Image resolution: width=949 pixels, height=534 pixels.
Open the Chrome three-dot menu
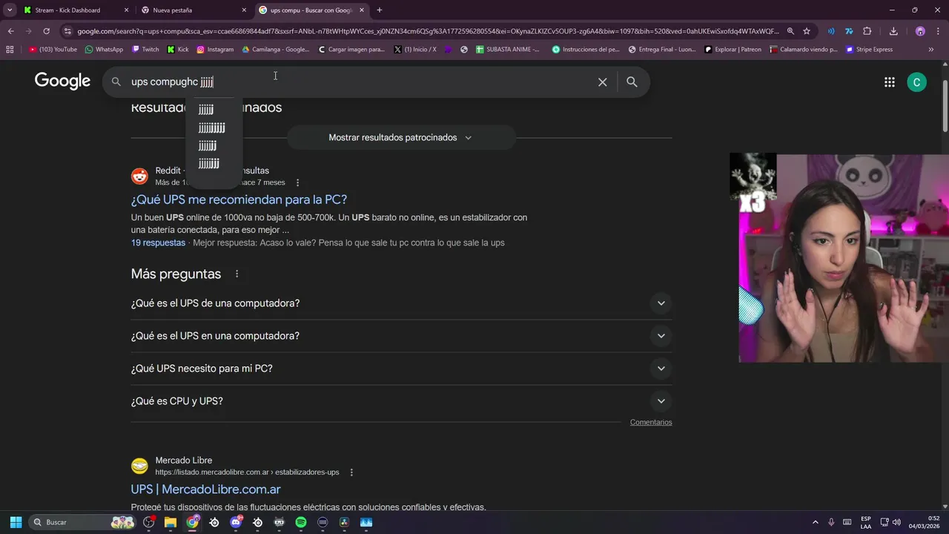(938, 31)
